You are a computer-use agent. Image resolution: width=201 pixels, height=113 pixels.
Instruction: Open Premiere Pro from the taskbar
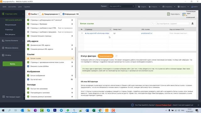(x=55, y=110)
